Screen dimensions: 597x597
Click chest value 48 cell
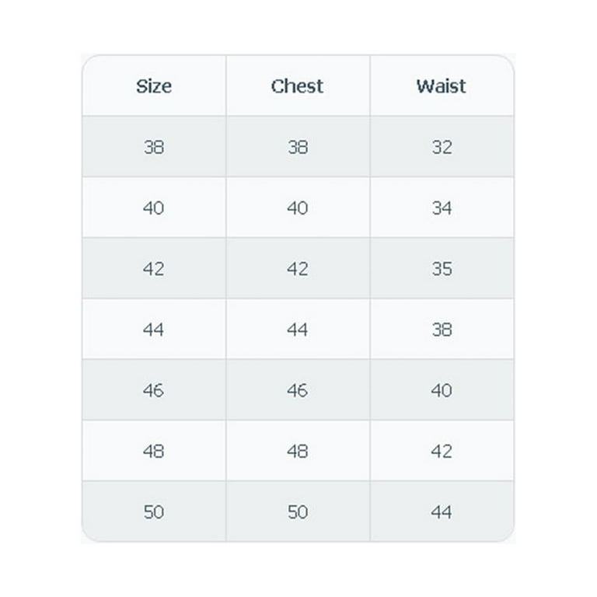pos(298,451)
